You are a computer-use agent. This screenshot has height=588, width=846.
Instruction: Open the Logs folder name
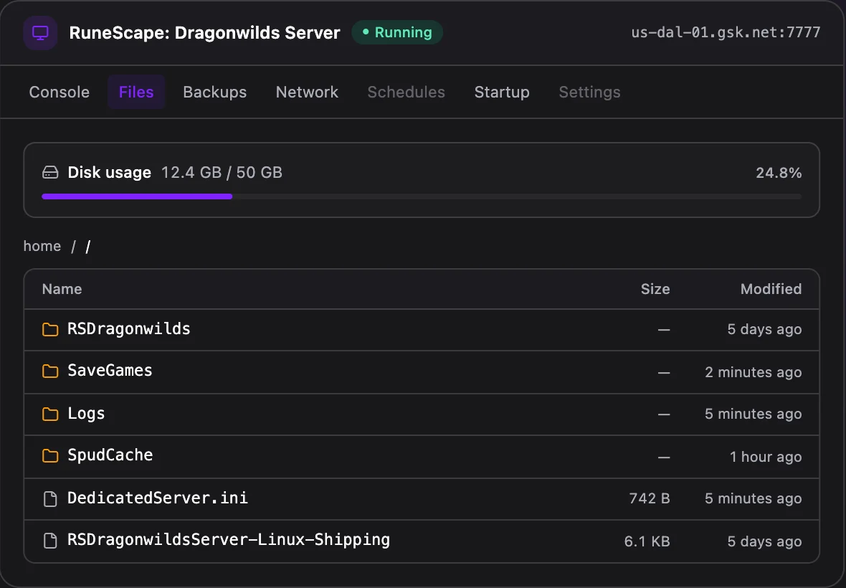click(86, 414)
